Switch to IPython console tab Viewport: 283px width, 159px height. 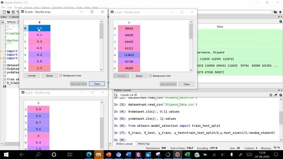tap(124, 144)
